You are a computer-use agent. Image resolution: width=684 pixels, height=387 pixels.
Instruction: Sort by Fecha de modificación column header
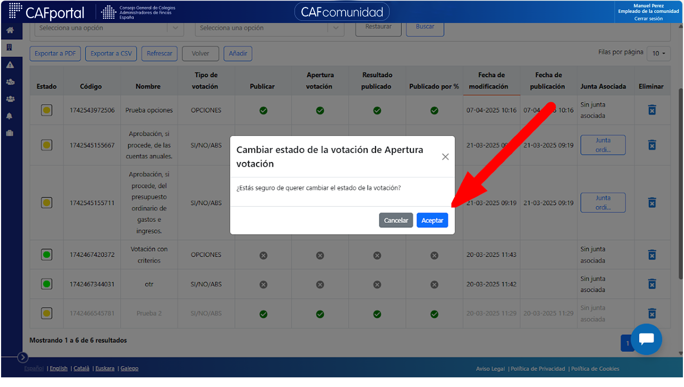tap(491, 81)
